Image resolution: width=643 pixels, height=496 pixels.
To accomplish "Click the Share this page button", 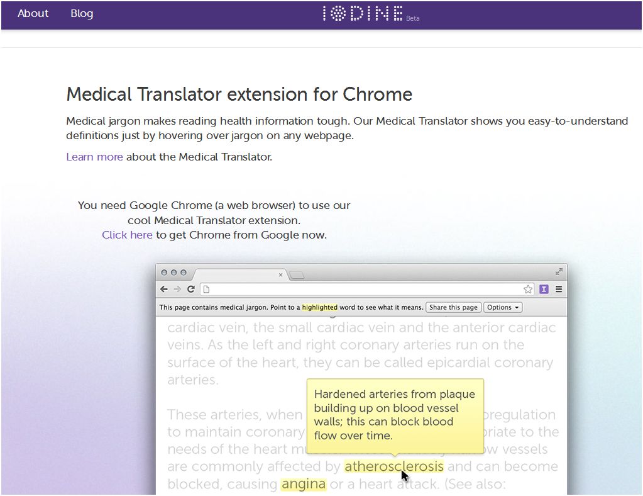I will [454, 307].
